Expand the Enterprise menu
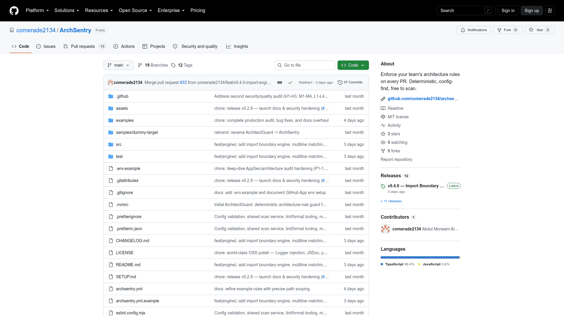 (171, 11)
